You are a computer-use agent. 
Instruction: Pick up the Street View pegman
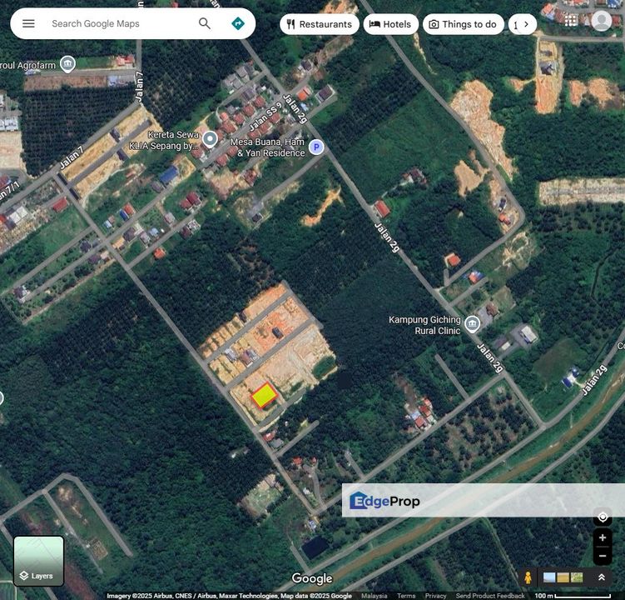(528, 577)
